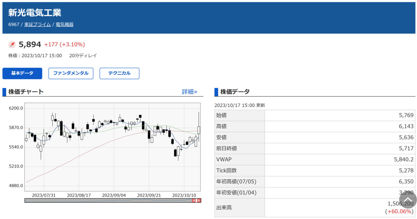Click the price change +177 (+3.10%)
This screenshot has width=417, height=219.
point(65,44)
